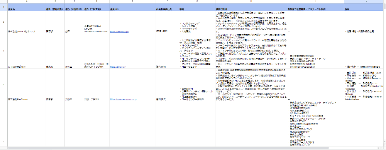Click the 取引先や主要顧客・プロジェクト事例 header cell
The width and height of the screenshot is (386, 150).
[316, 7]
